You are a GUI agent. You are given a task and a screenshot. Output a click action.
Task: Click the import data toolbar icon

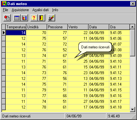[7, 18]
